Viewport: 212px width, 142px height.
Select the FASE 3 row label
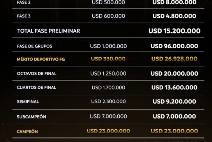[24, 16]
